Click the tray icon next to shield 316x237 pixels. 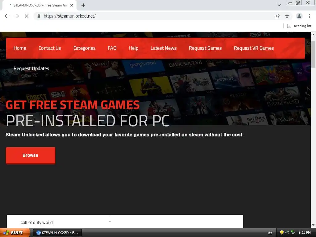point(287,232)
